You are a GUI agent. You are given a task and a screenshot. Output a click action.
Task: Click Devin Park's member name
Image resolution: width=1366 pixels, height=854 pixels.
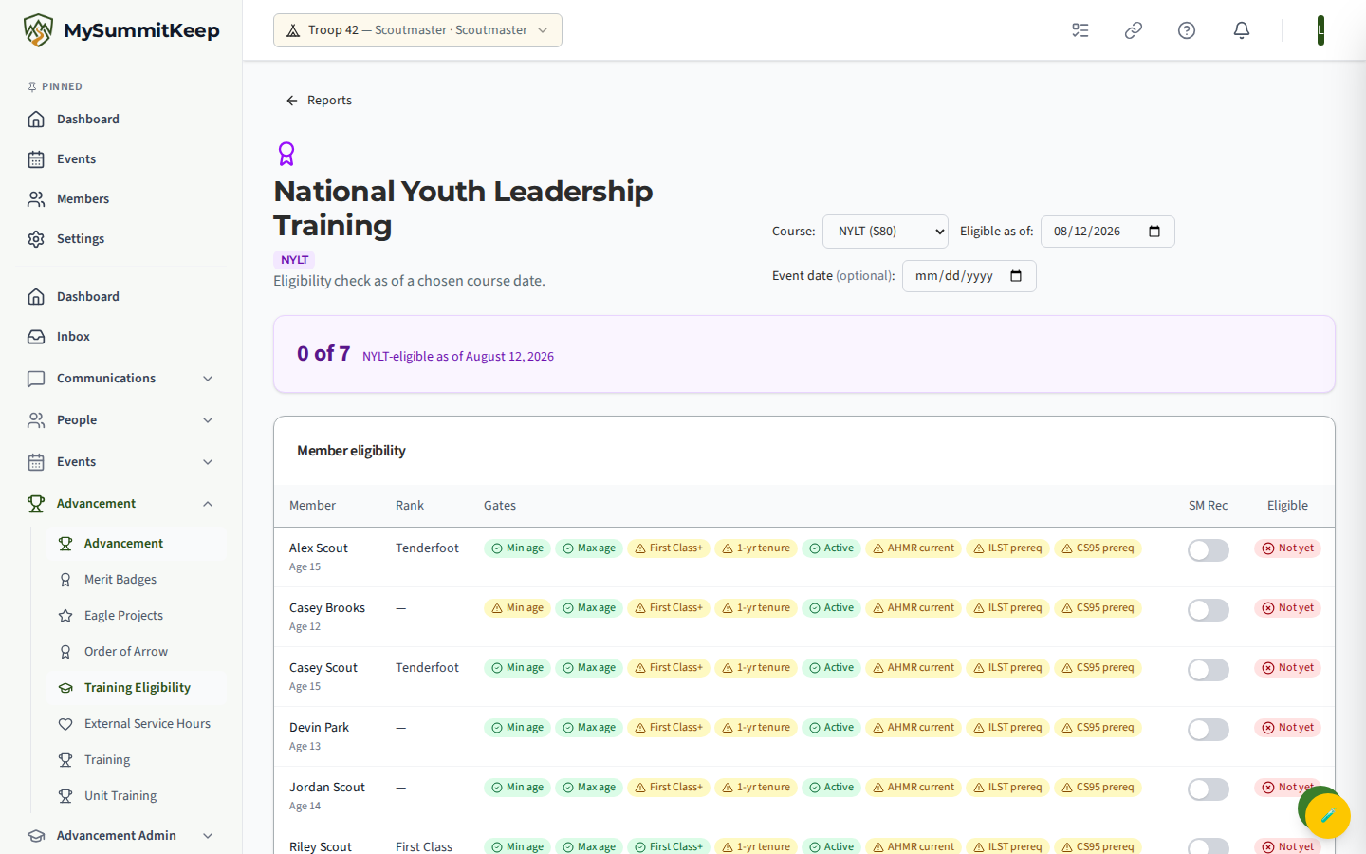[x=319, y=728]
